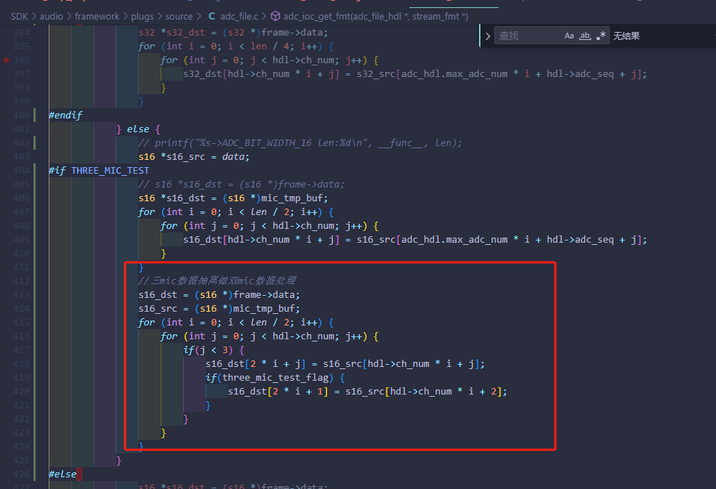Image resolution: width=716 pixels, height=489 pixels.
Task: Select adc_file.c in the breadcrumb
Action: [x=239, y=17]
